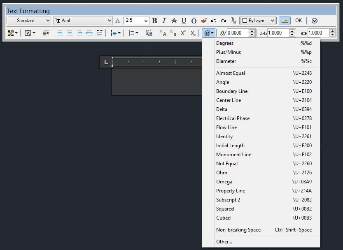The width and height of the screenshot is (343, 250).
Task: Click the Distribute alignment icon
Action: click(x=100, y=33)
